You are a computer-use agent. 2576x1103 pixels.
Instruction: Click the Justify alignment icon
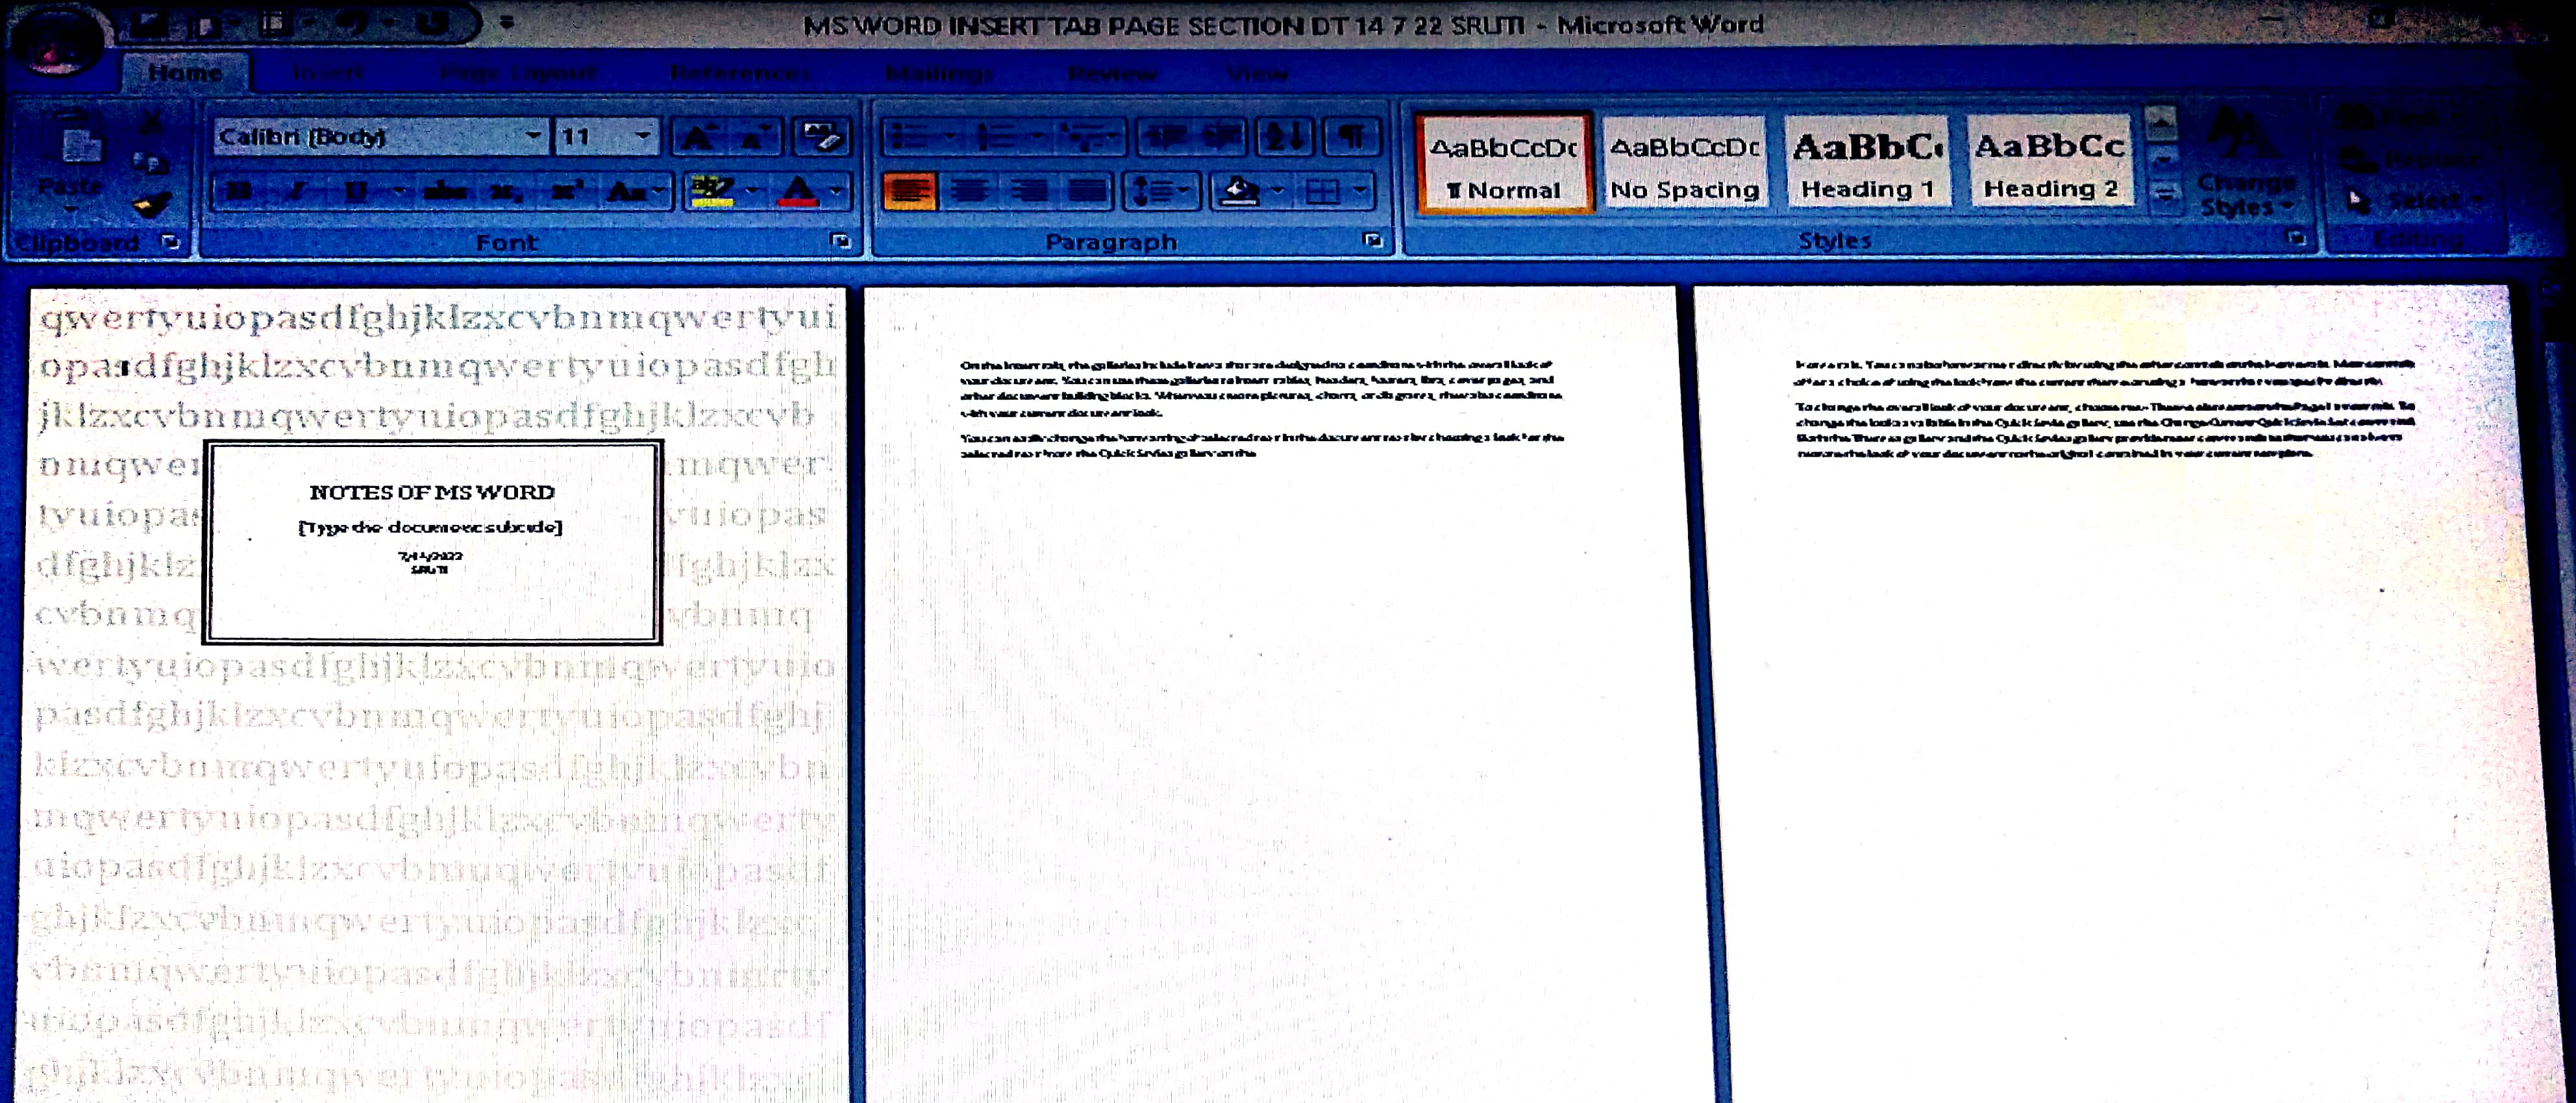coord(1087,190)
